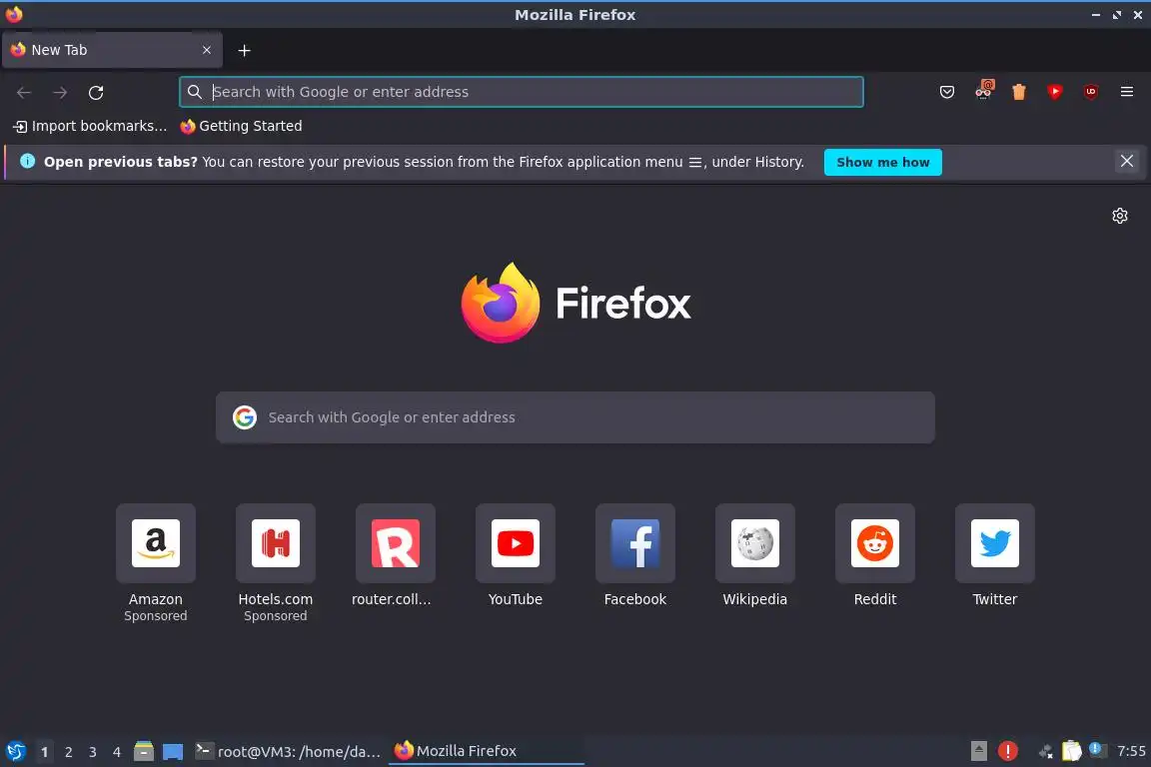The width and height of the screenshot is (1151, 767).
Task: Open the taskbar start menu icon
Action: point(15,751)
